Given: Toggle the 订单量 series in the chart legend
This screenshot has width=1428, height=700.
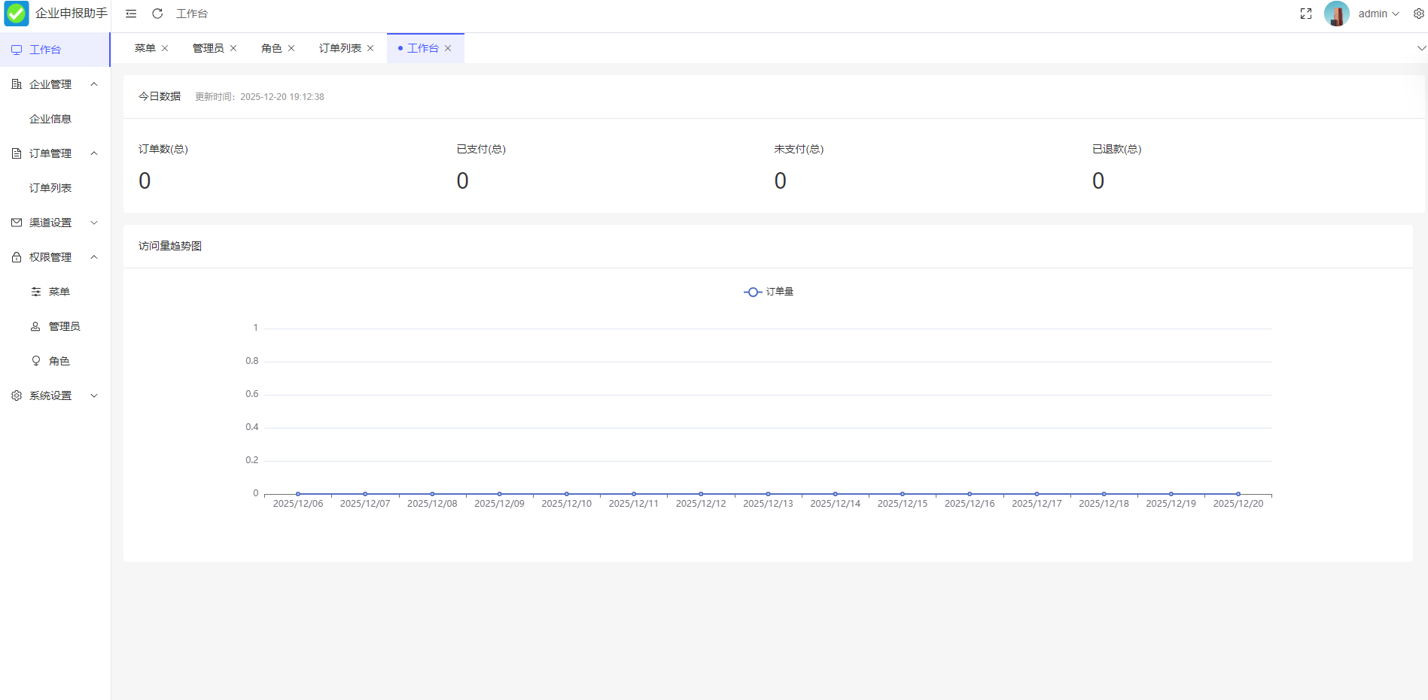Looking at the screenshot, I should point(769,292).
